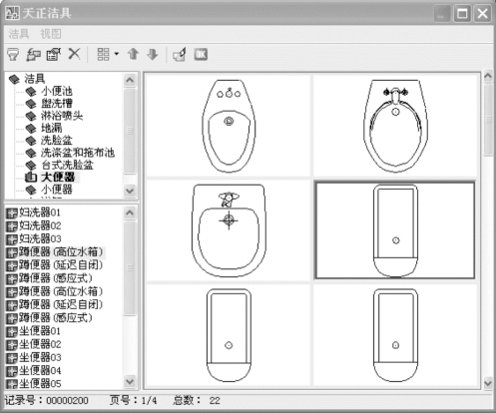Click the grid layout view icon
Viewport: 496px width, 413px height.
103,54
